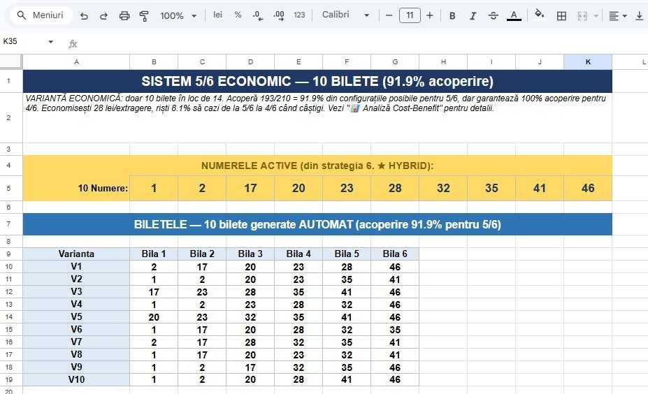This screenshot has width=648, height=394.
Task: Open more number formats 123 menu
Action: (x=299, y=15)
